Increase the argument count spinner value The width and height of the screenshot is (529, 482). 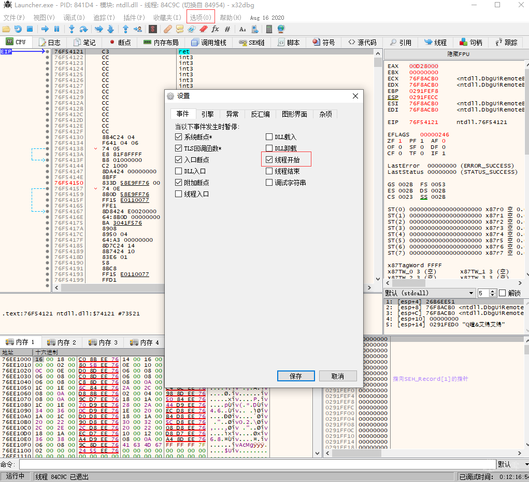point(493,291)
